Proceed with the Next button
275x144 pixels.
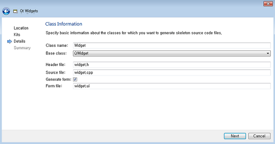235,136
